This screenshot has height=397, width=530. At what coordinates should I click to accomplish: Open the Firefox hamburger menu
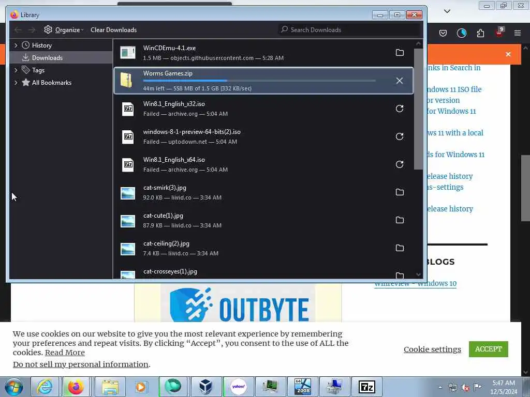(x=518, y=33)
